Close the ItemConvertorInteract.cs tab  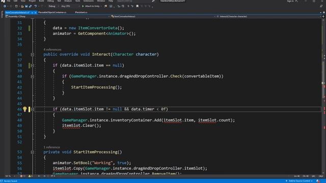[35, 13]
